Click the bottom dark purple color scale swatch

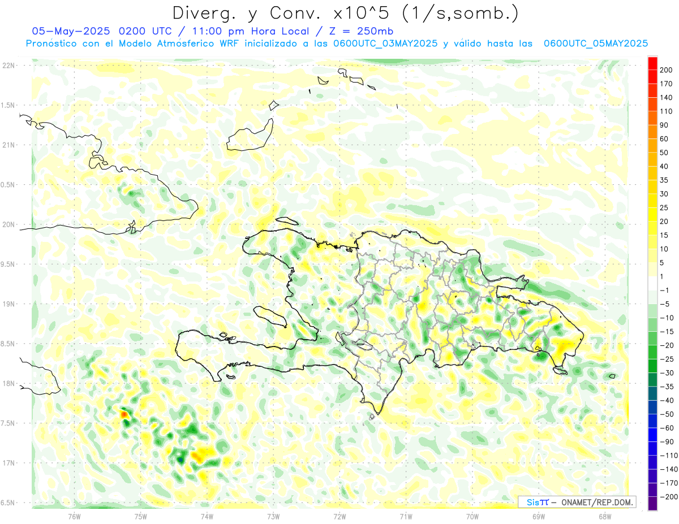tap(652, 504)
